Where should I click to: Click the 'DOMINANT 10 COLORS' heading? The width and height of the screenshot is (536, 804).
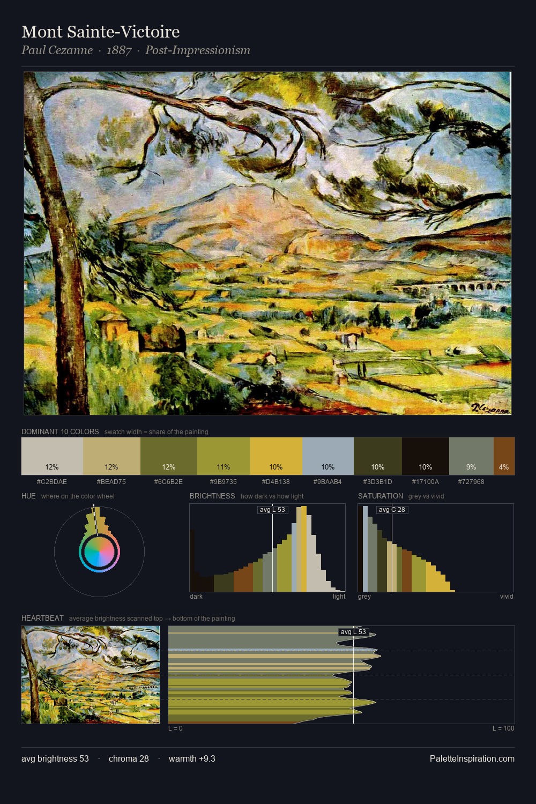pyautogui.click(x=60, y=431)
